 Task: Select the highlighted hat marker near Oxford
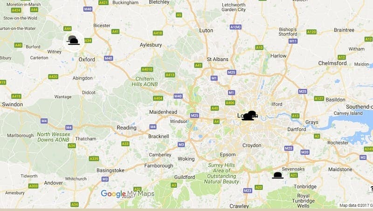pos(74,41)
